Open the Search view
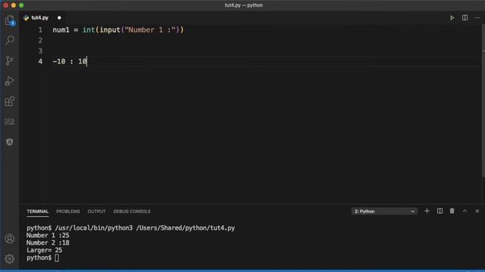 click(10, 40)
